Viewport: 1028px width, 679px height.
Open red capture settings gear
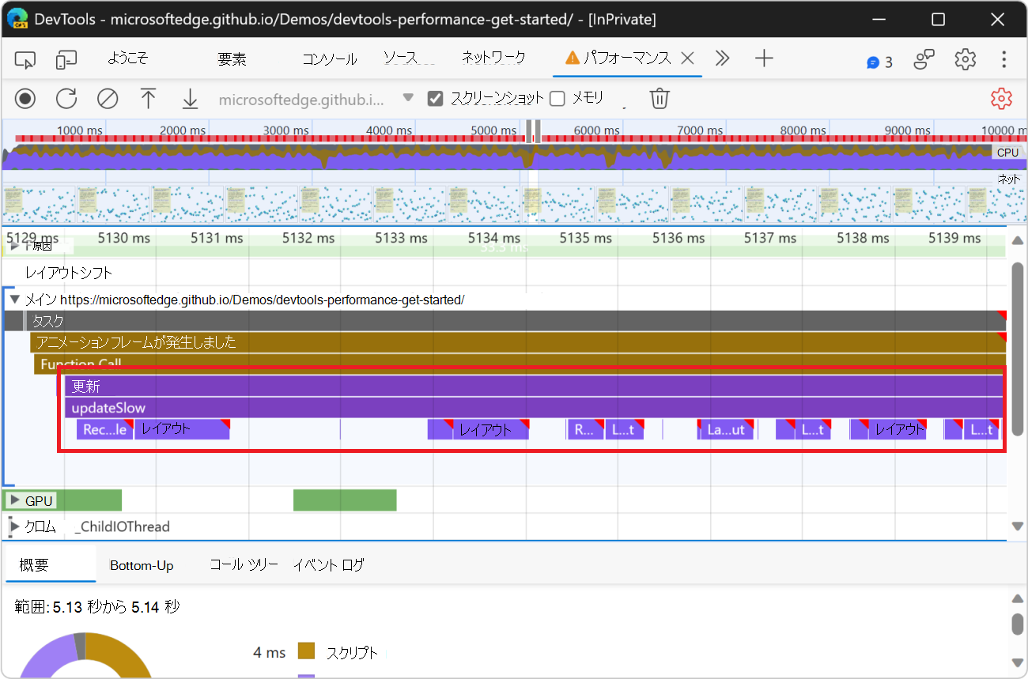pos(1001,99)
